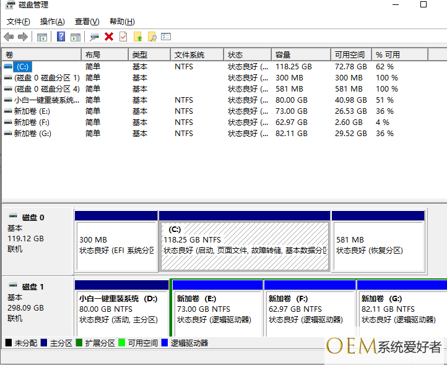Viewport: 447px width, 365px height.
Task: Sort by the 文件系统 column header
Action: pos(189,55)
